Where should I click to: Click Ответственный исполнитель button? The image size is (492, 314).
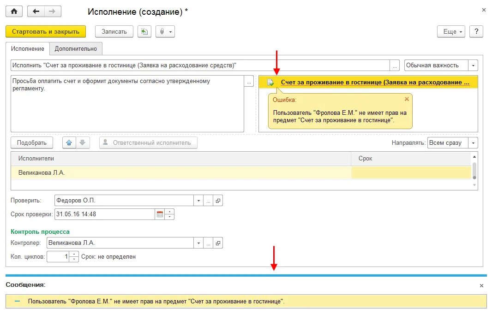(x=148, y=142)
